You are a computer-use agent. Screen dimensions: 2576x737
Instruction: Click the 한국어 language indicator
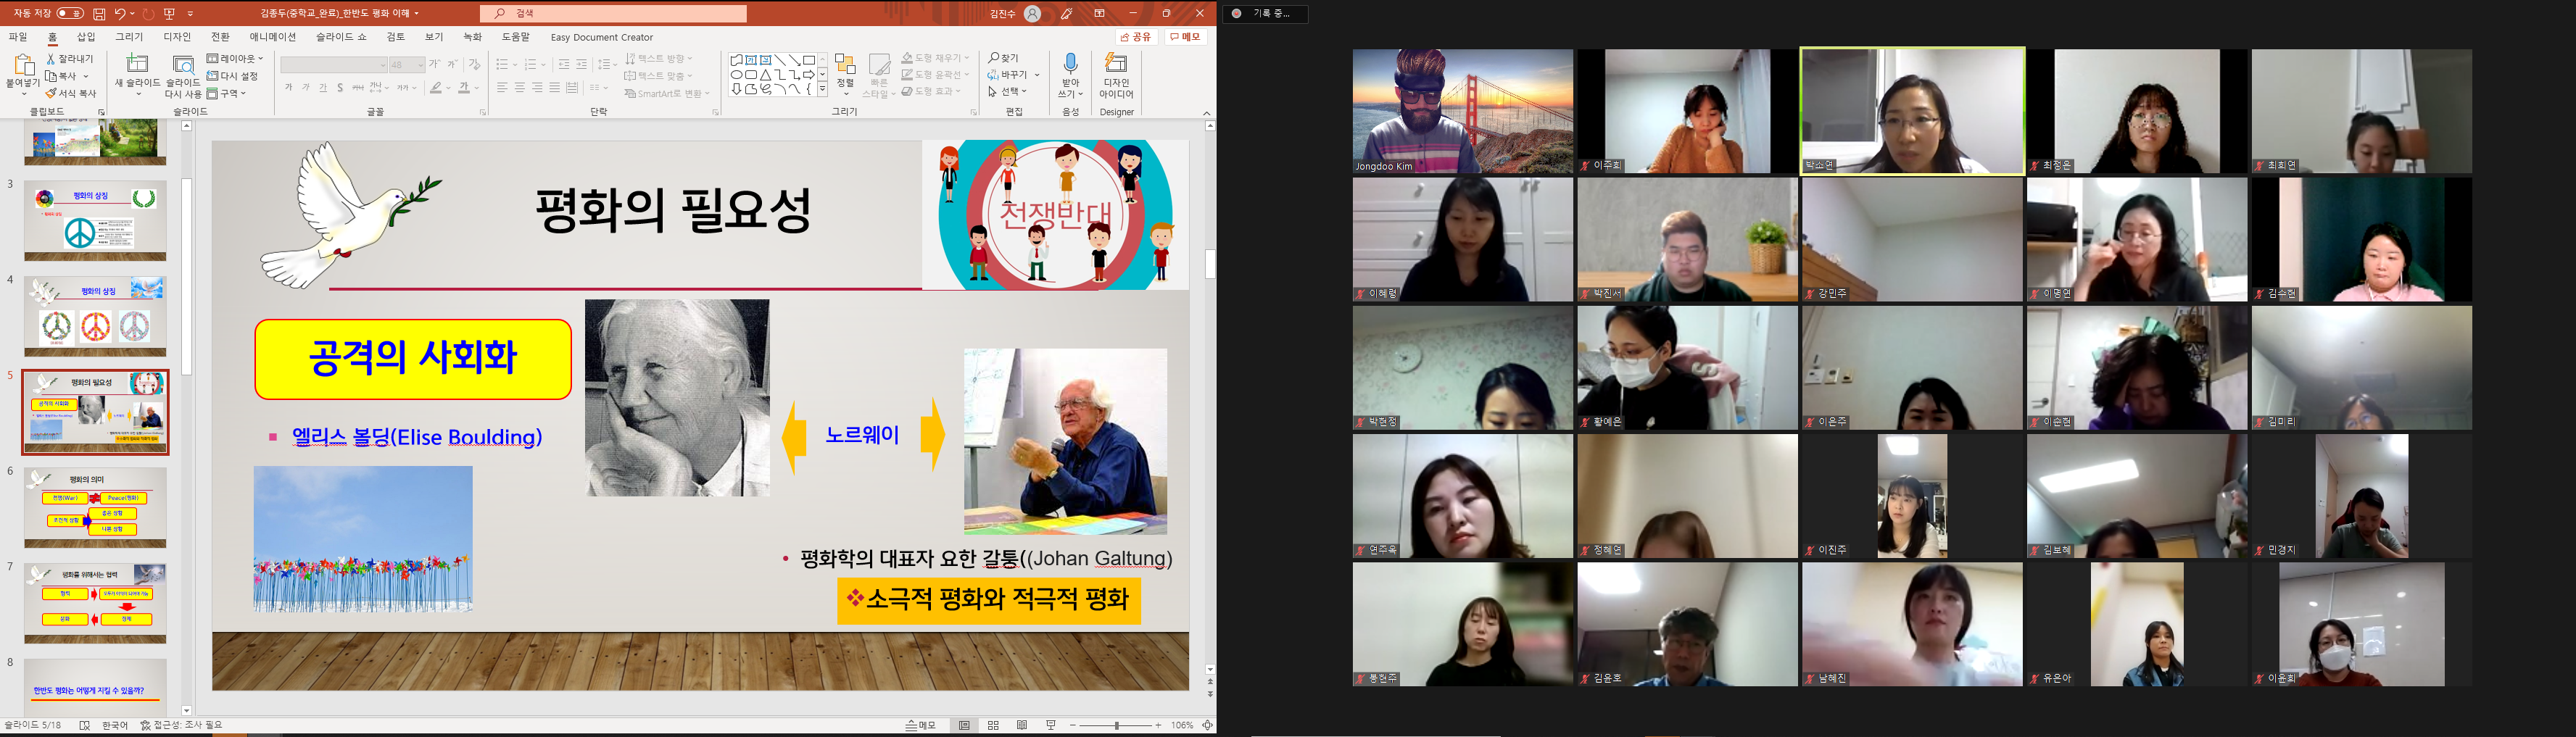115,726
